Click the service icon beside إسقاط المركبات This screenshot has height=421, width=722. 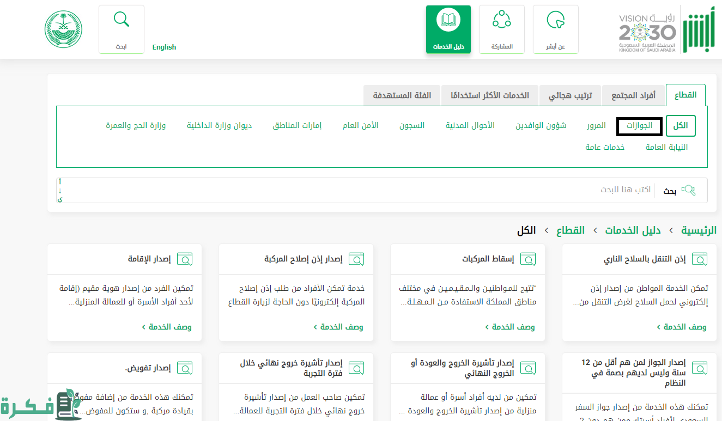(528, 259)
